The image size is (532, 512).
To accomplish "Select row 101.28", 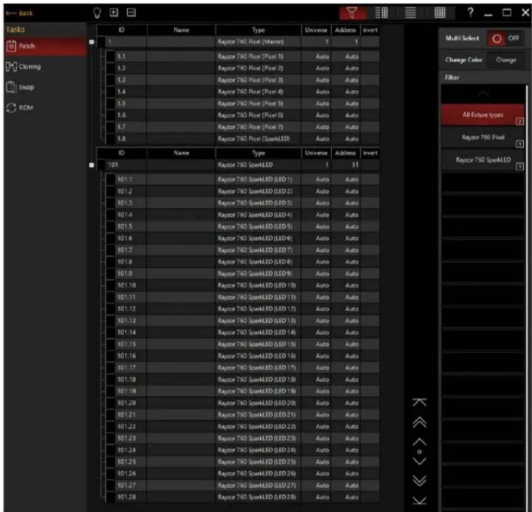I will point(242,497).
